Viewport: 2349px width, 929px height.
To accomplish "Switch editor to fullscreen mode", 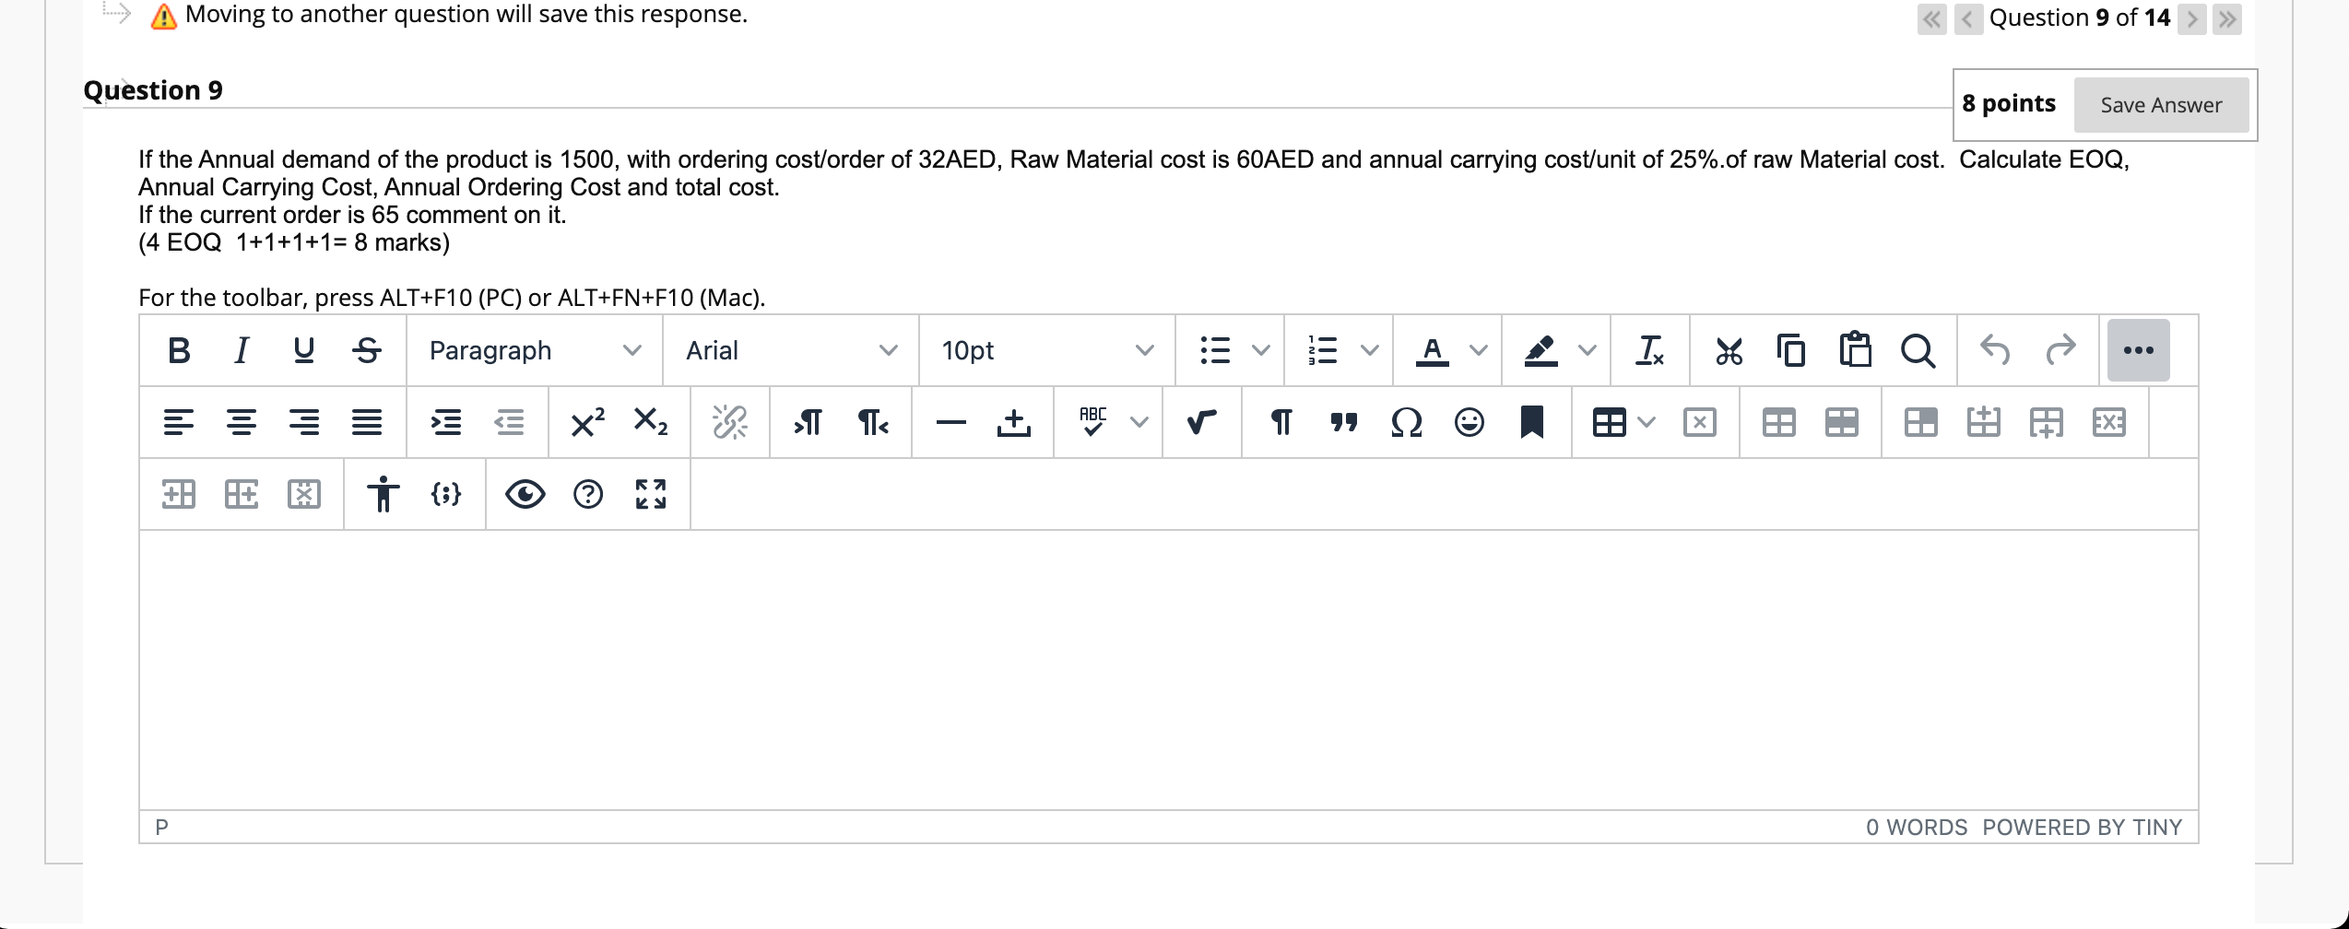I will pyautogui.click(x=651, y=494).
